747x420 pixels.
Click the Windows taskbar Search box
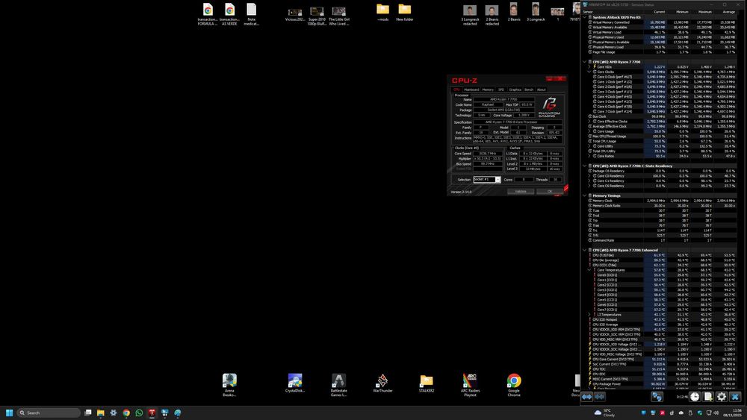coord(49,413)
